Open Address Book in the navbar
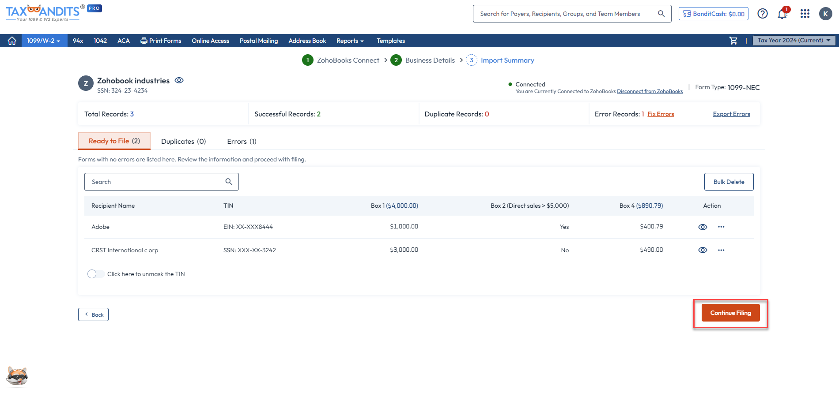Screen dimensions: 839x419 (x=307, y=41)
